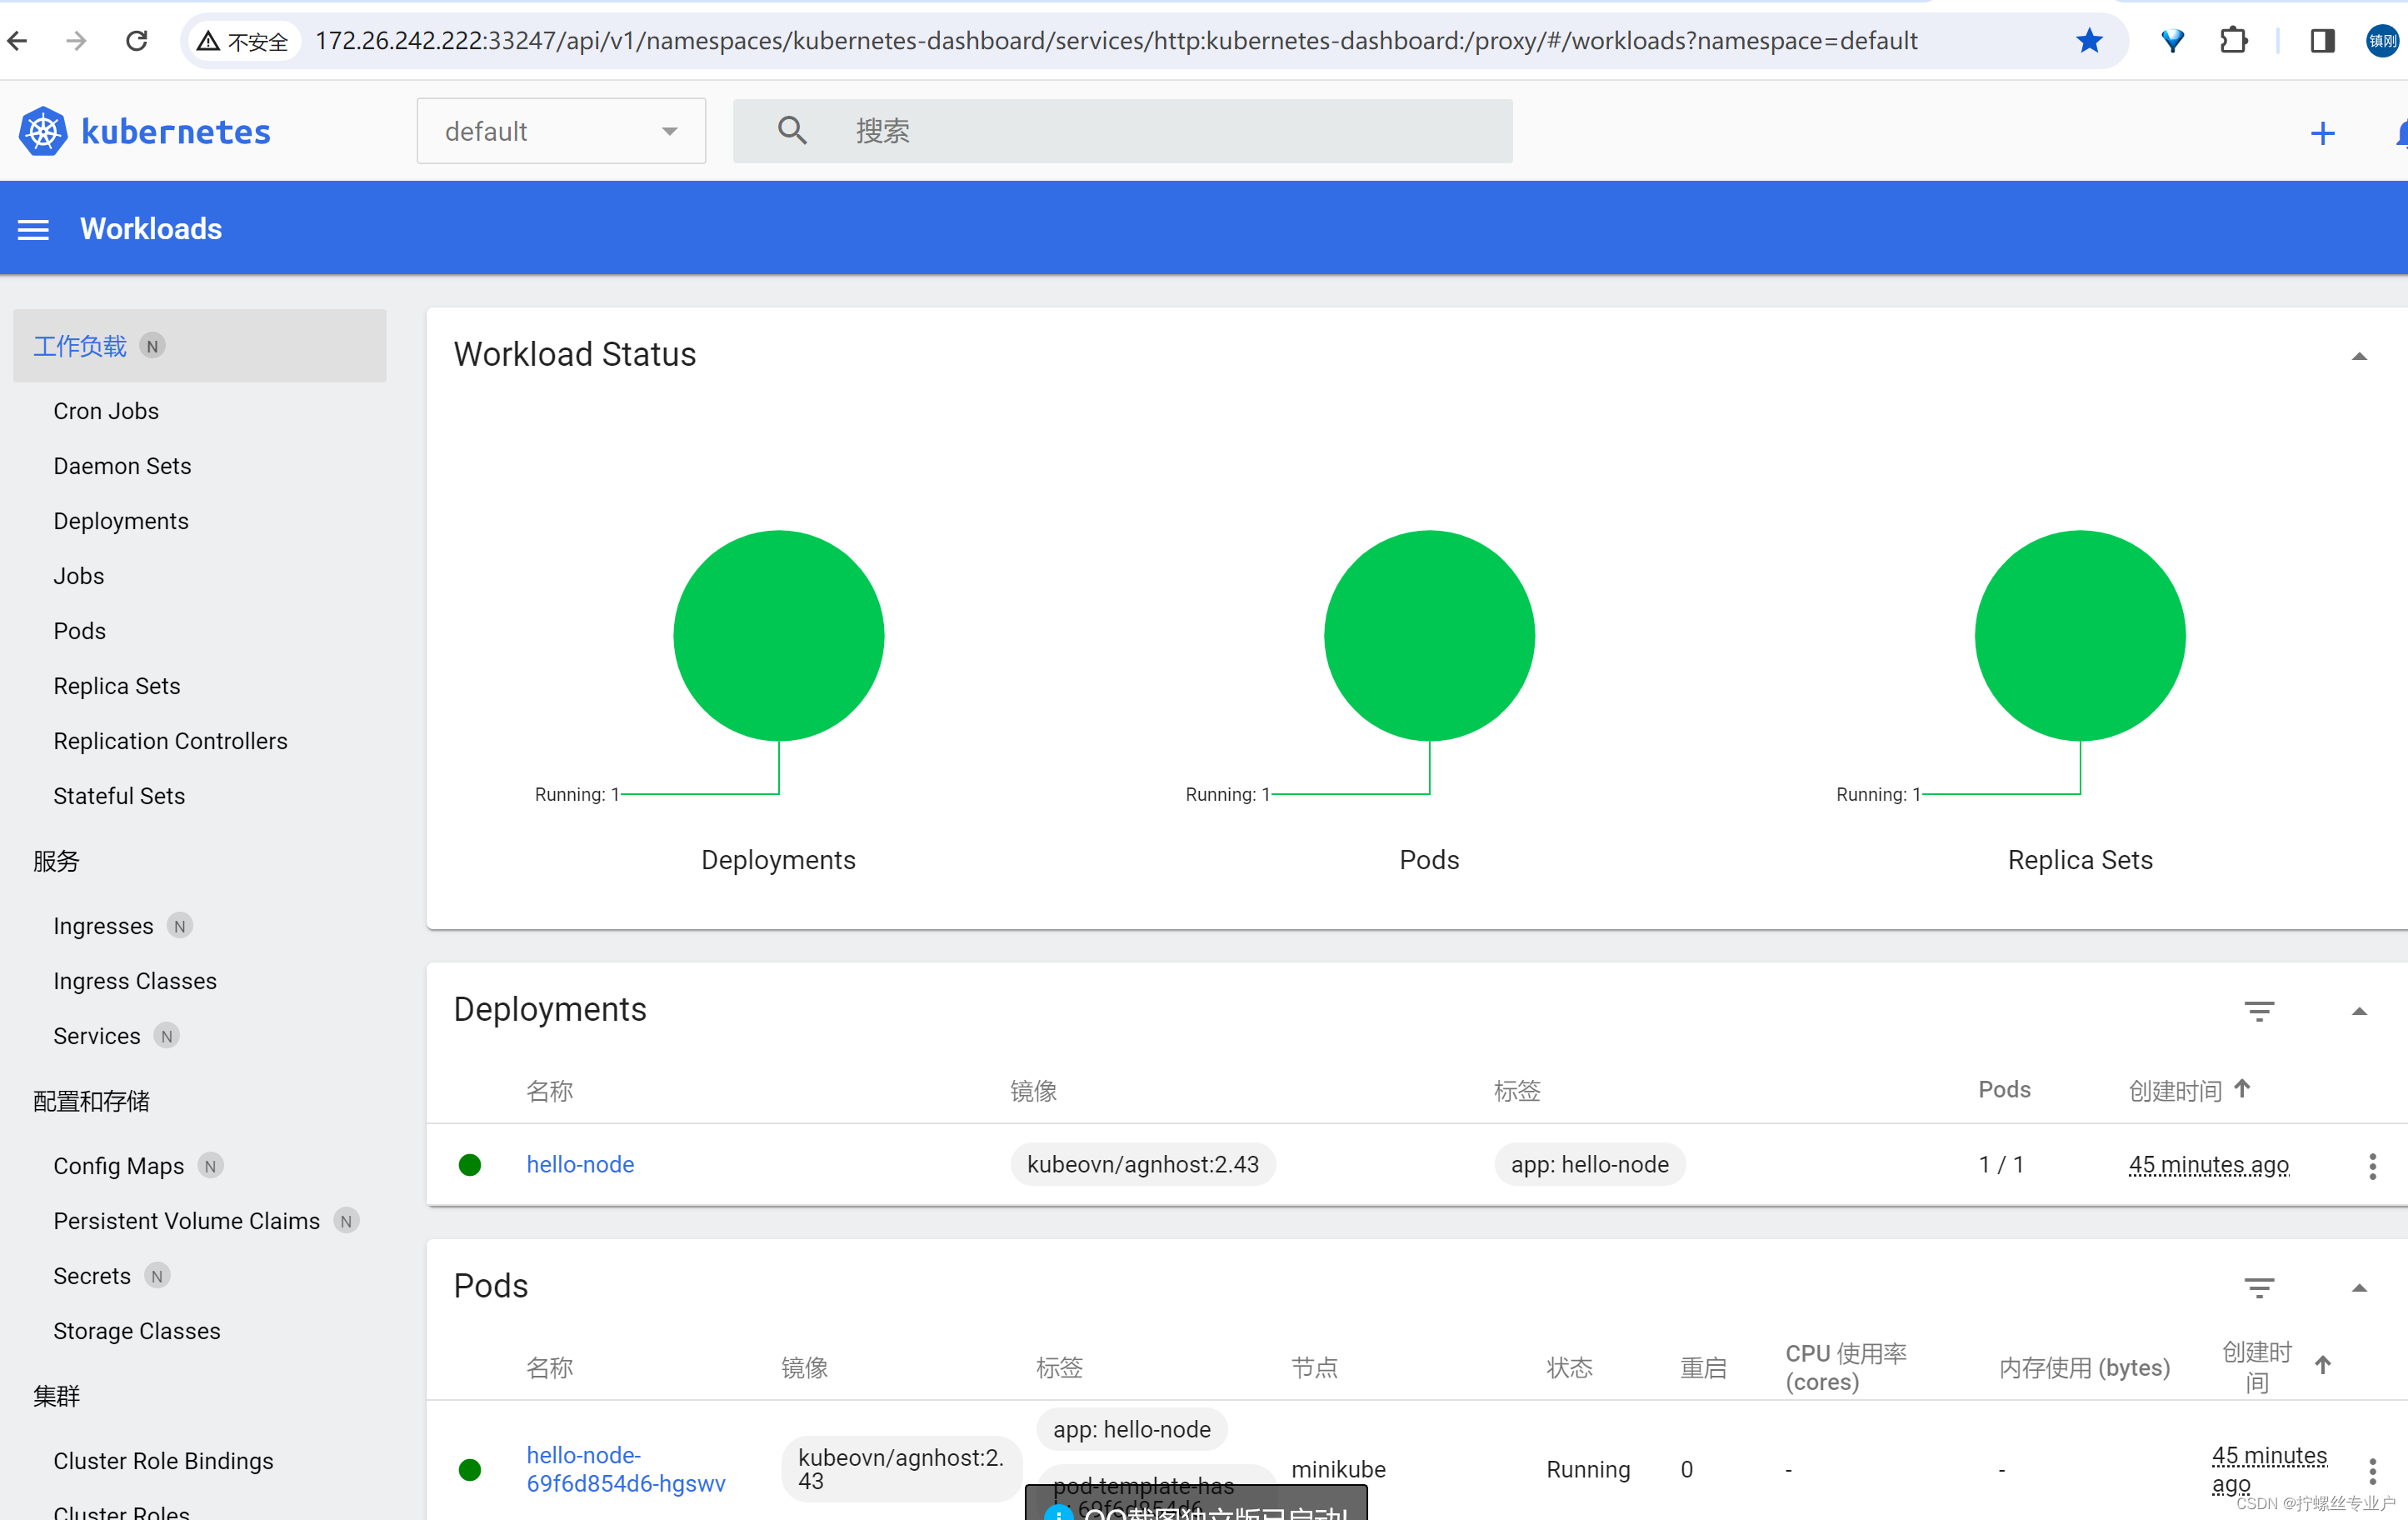Click the hello-node pod name link
This screenshot has height=1520, width=2408.
[x=625, y=1467]
